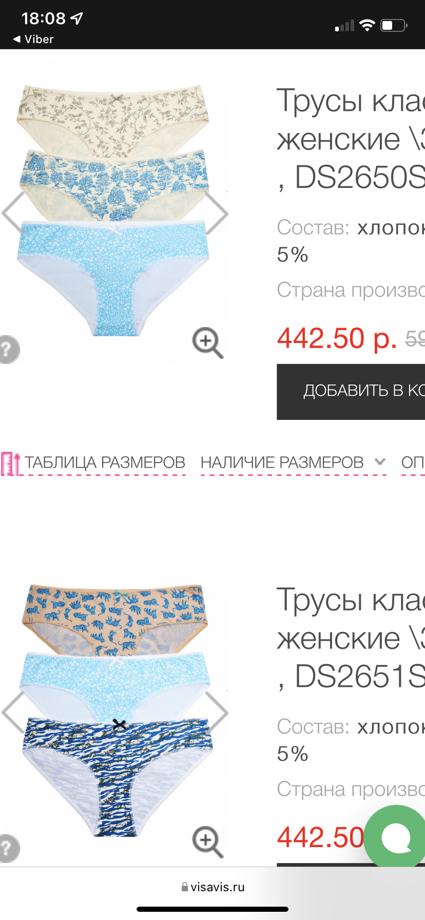Image resolution: width=425 pixels, height=920 pixels.
Task: Expand the НАЛИЧИЕ РАЗМЕРОВ chevron arrow
Action: (x=380, y=461)
